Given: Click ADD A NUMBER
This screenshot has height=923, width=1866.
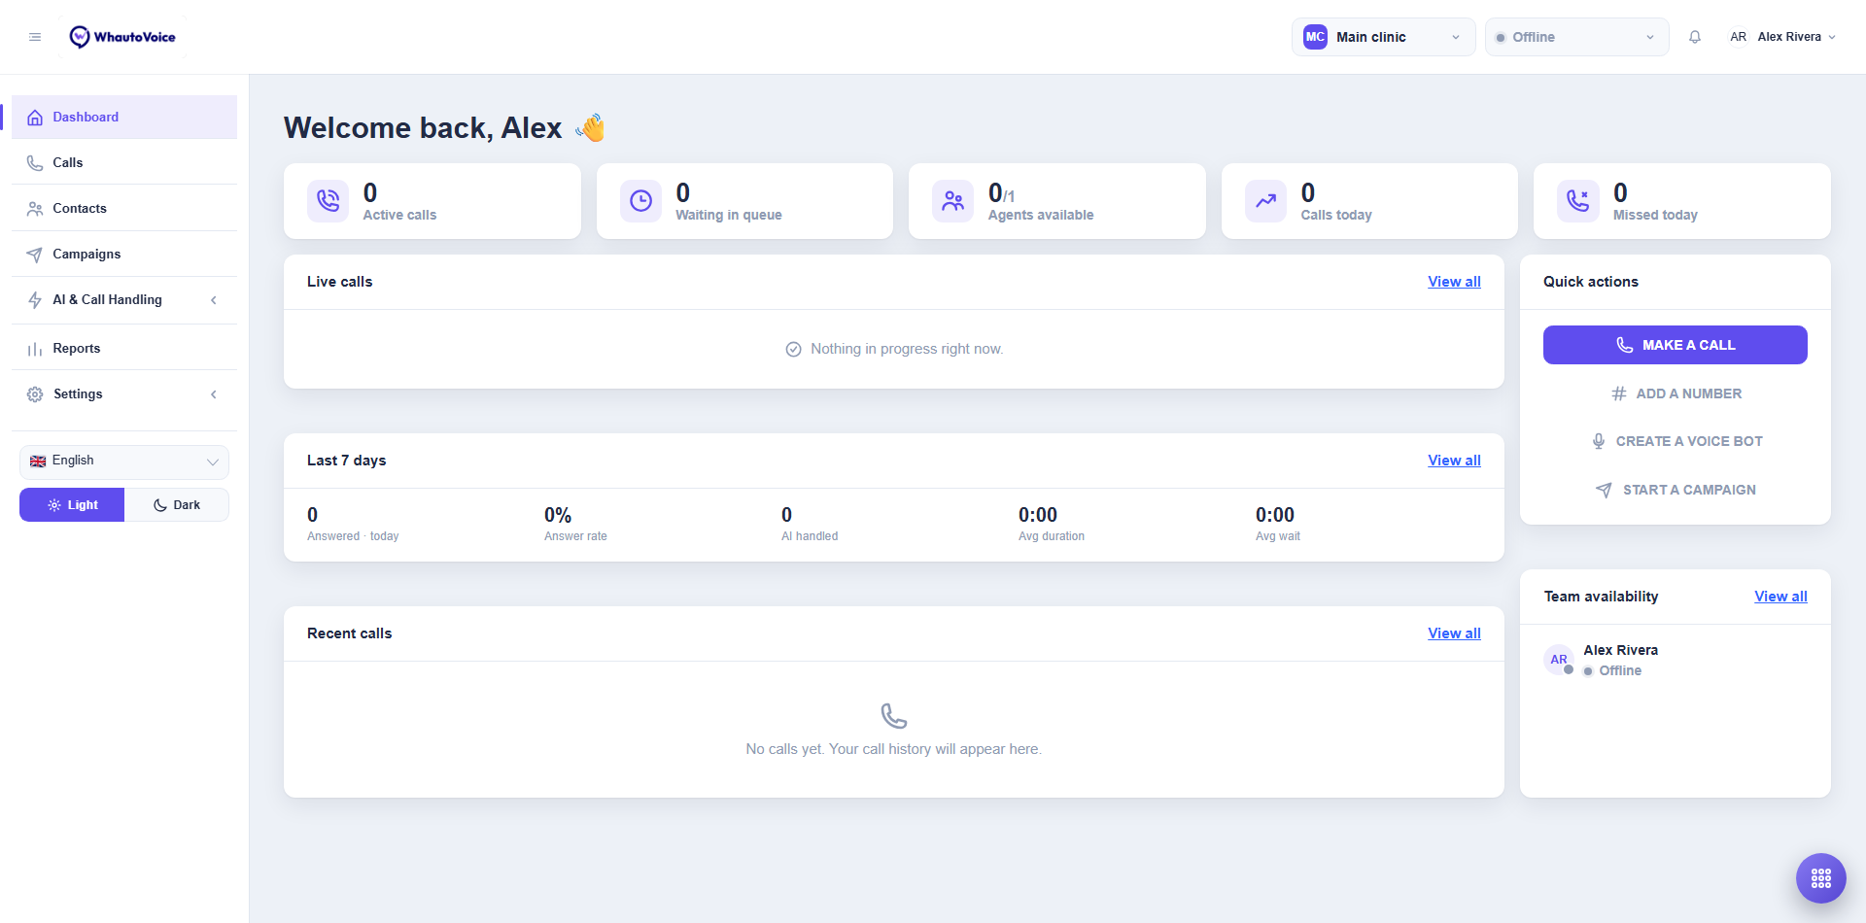Looking at the screenshot, I should [x=1676, y=393].
